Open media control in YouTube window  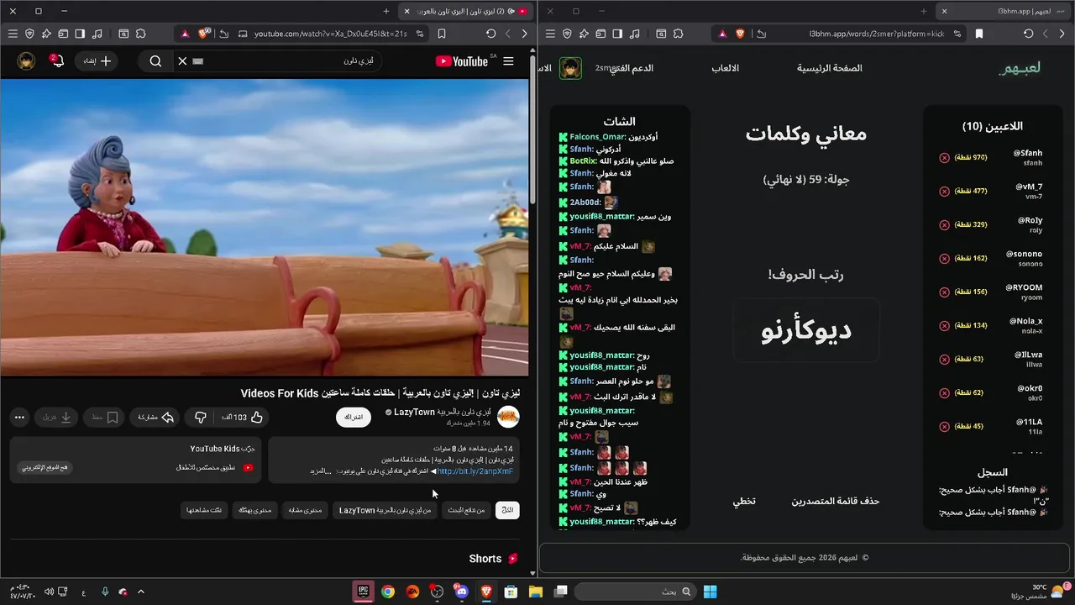point(97,34)
